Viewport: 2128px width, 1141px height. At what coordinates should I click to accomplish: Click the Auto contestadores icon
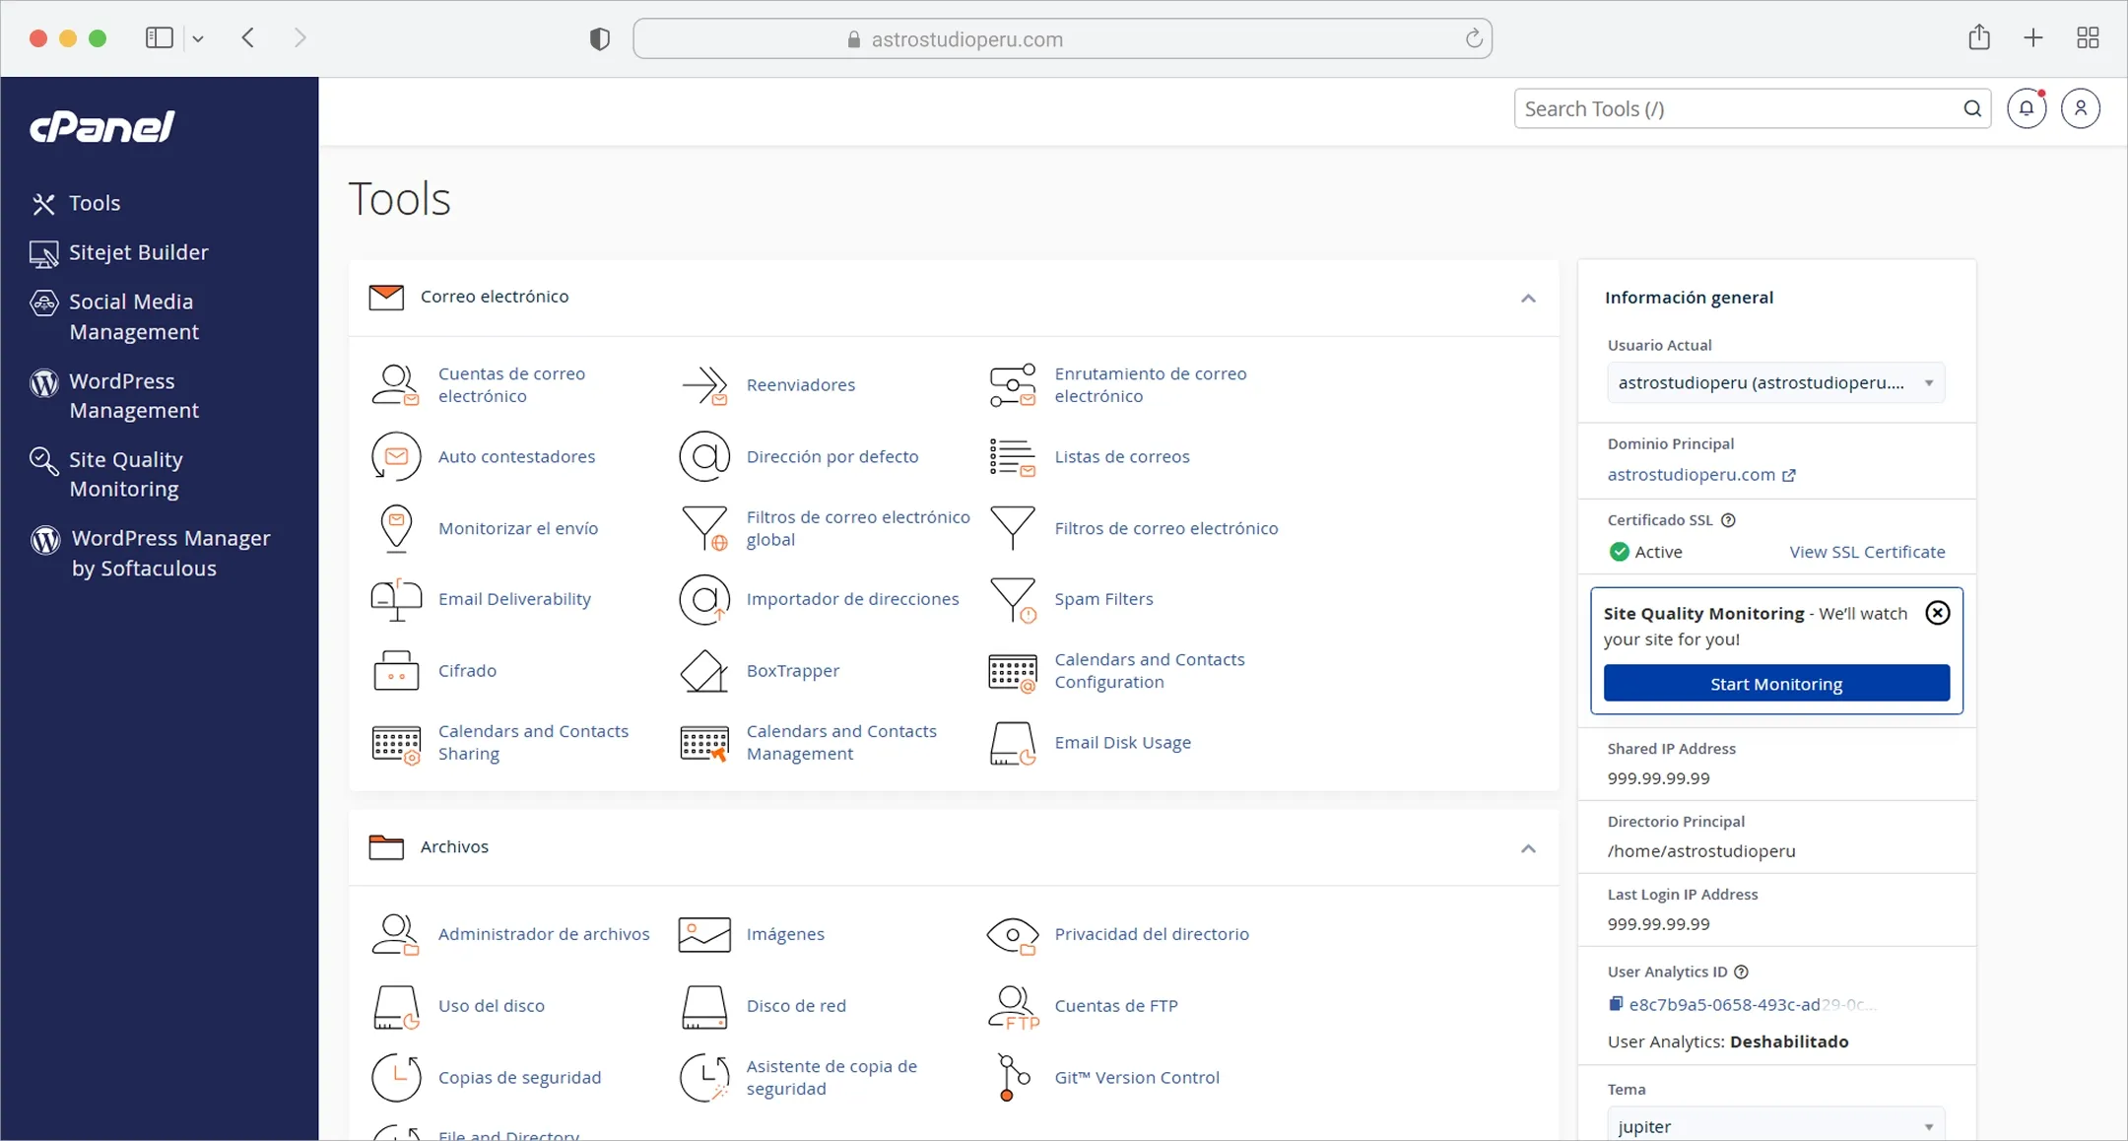396,456
